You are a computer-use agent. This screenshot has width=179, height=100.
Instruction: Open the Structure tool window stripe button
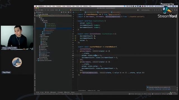click(x=35, y=76)
